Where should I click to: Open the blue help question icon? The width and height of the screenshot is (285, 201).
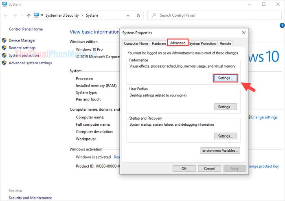pyautogui.click(x=282, y=25)
